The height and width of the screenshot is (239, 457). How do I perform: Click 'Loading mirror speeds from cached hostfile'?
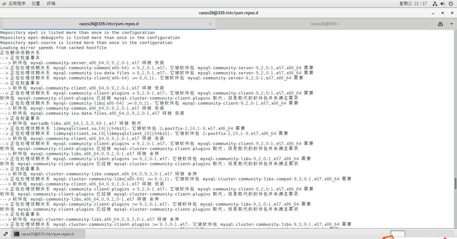pyautogui.click(x=53, y=48)
